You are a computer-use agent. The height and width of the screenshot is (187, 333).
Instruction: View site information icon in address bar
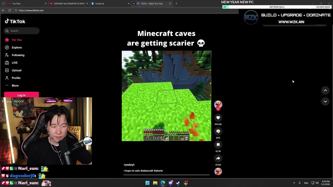[16, 10]
